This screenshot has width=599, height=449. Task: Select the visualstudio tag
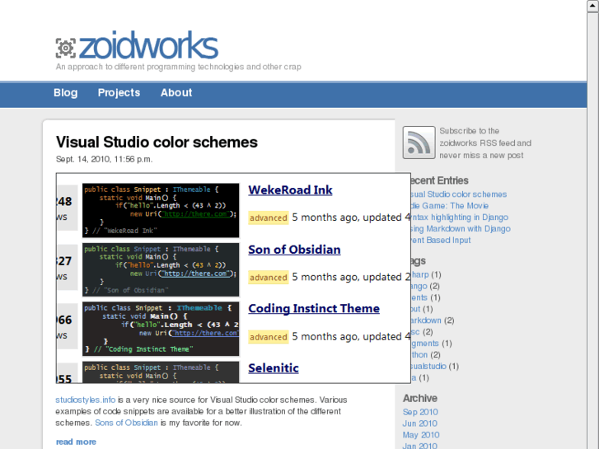coord(428,366)
